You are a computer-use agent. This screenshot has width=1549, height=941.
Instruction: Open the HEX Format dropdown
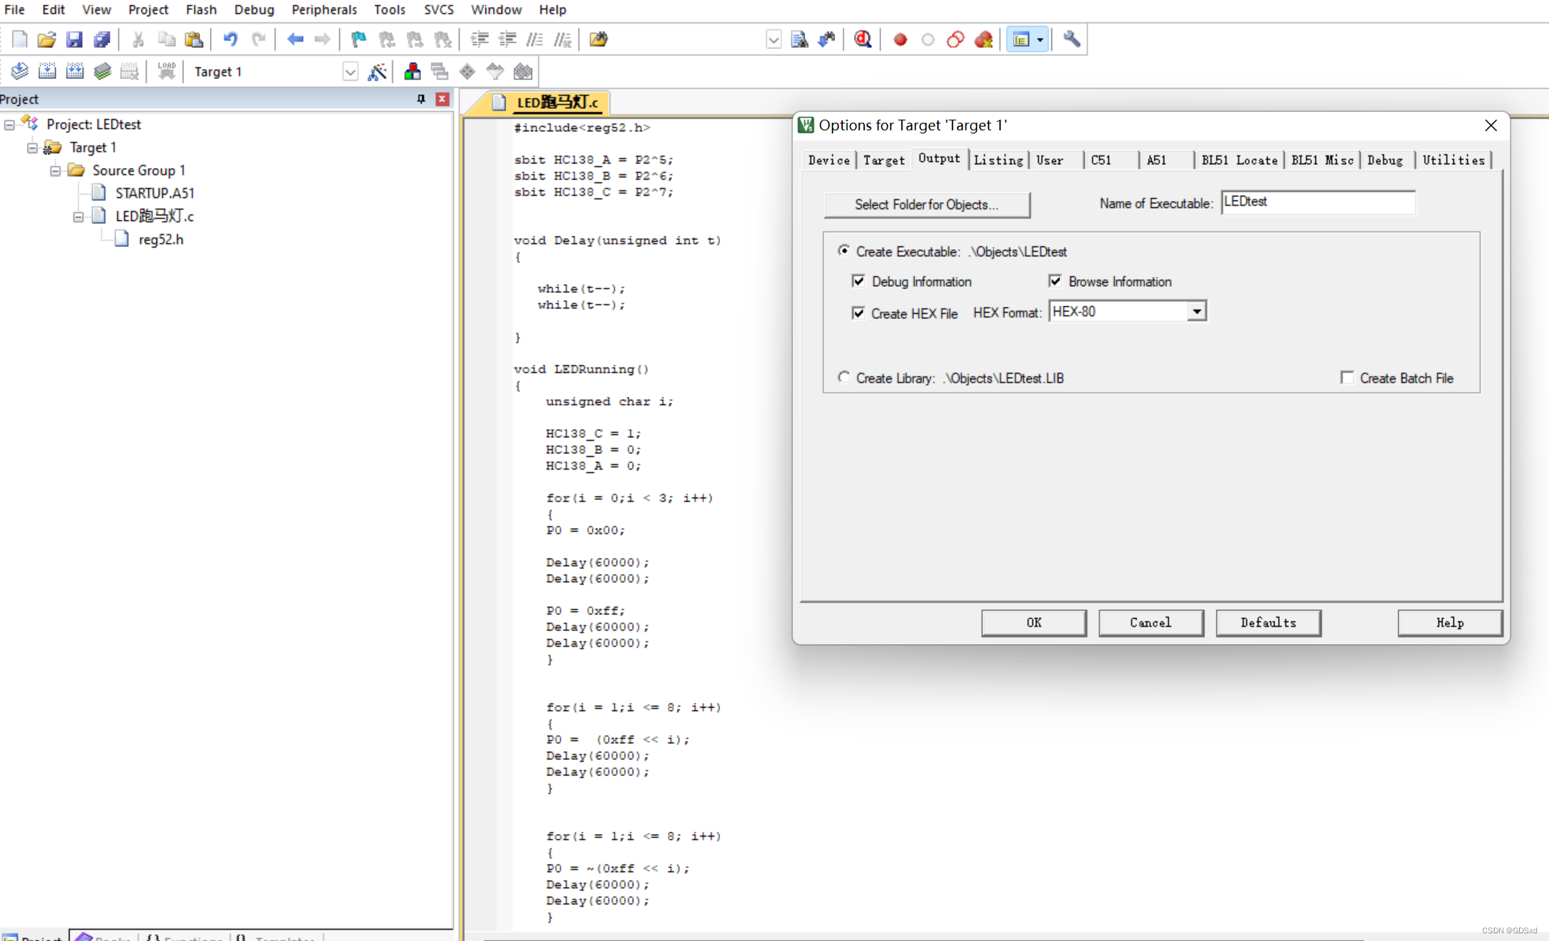[1196, 311]
